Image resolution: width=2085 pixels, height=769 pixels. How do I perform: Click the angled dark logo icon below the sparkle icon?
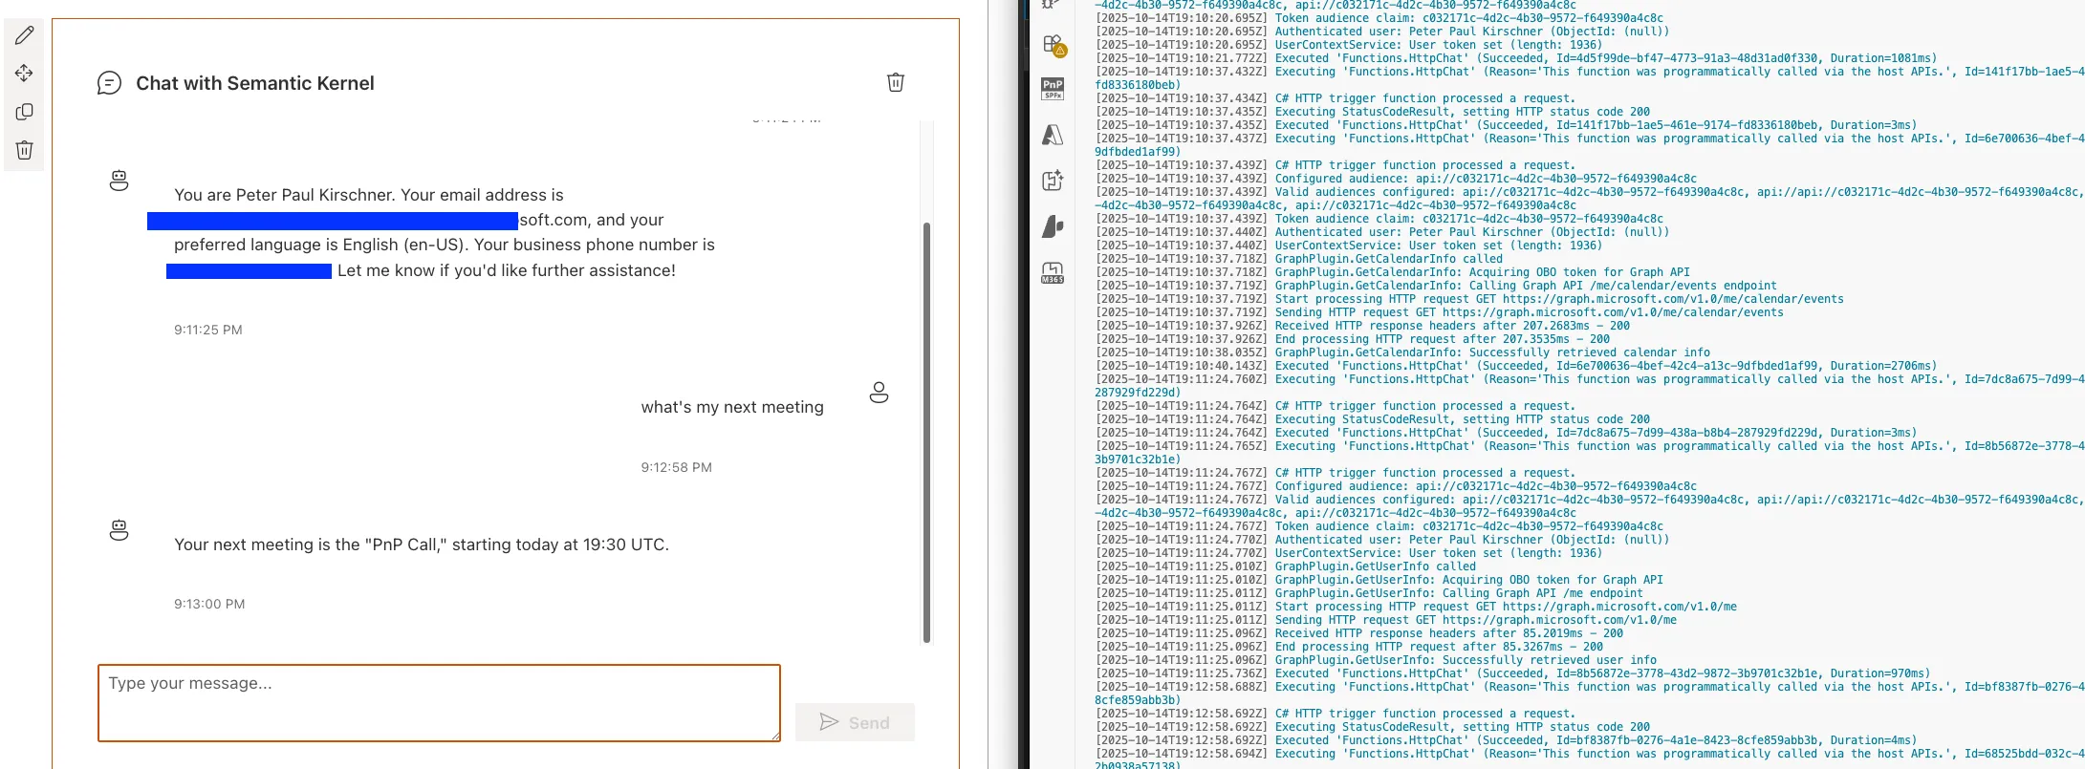[1053, 226]
